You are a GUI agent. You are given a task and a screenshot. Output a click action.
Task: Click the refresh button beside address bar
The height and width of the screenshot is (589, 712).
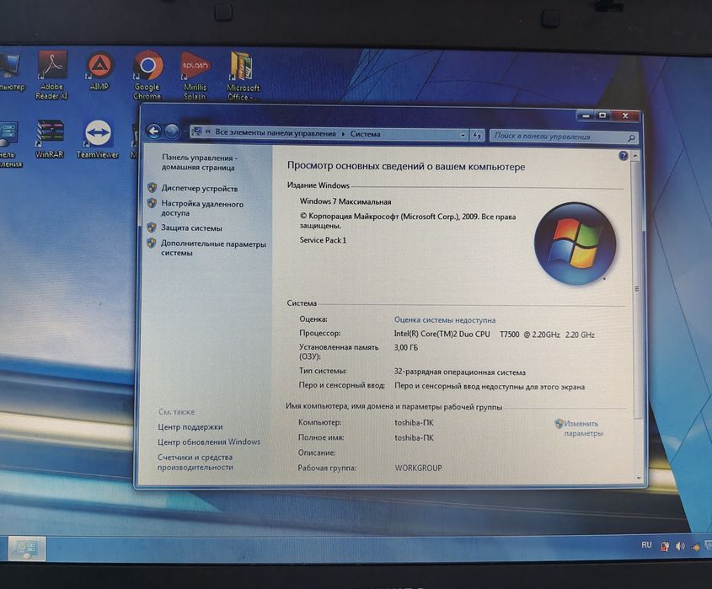click(477, 136)
